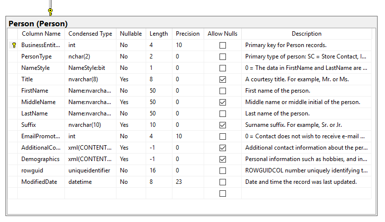
Task: Click the Condensed Type column header
Action: click(x=90, y=34)
